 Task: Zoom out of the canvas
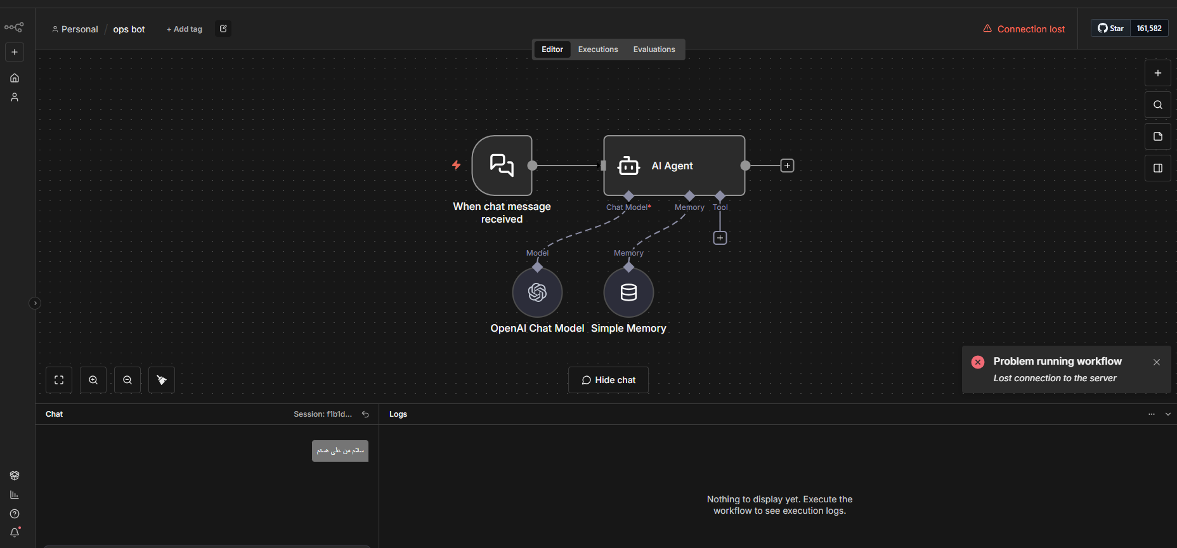point(127,380)
